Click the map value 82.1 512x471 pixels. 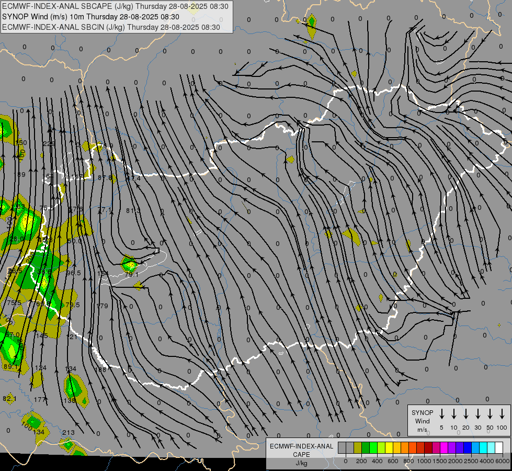pyautogui.click(x=9, y=399)
